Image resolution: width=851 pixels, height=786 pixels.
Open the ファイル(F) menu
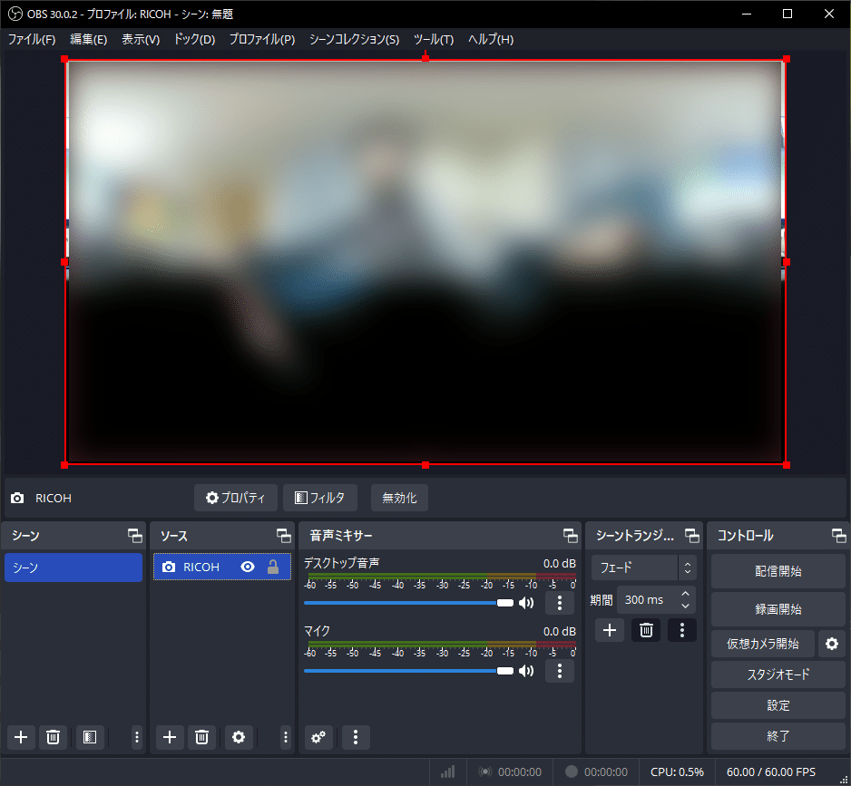(32, 40)
